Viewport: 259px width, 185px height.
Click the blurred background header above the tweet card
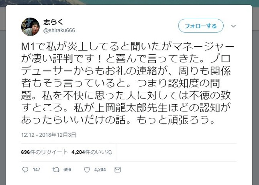(128, 2)
